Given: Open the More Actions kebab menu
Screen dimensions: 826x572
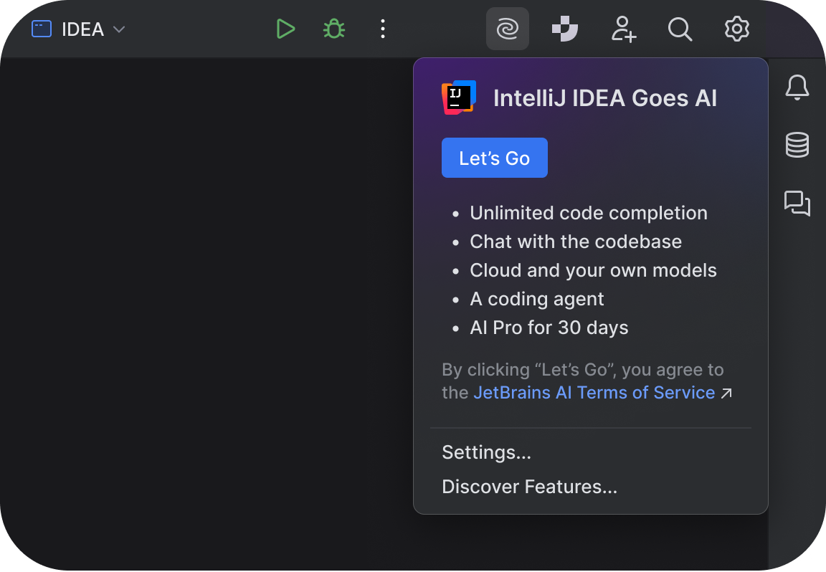Looking at the screenshot, I should tap(383, 29).
